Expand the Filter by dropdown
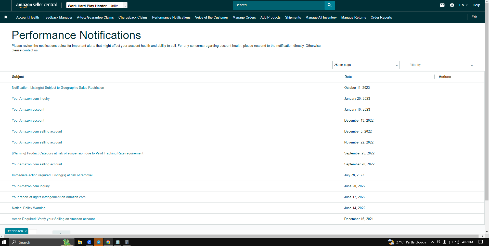489x246 pixels. (441, 65)
